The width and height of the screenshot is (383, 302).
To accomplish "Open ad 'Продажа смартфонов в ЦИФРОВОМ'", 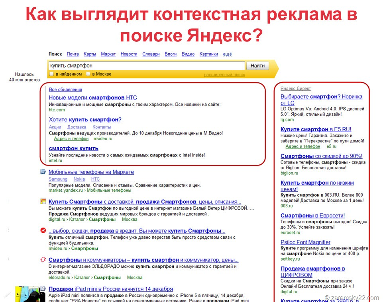I will pyautogui.click(x=312, y=272).
